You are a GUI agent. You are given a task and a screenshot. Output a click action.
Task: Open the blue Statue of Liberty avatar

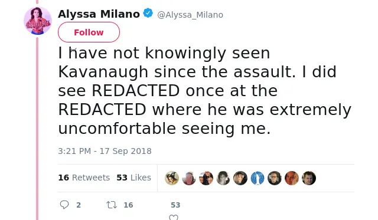258,178
